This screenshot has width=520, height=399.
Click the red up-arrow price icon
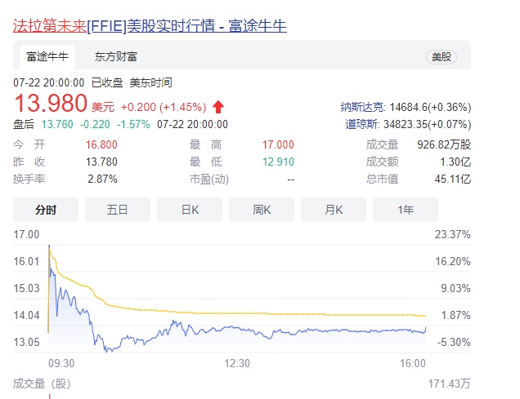pos(218,107)
